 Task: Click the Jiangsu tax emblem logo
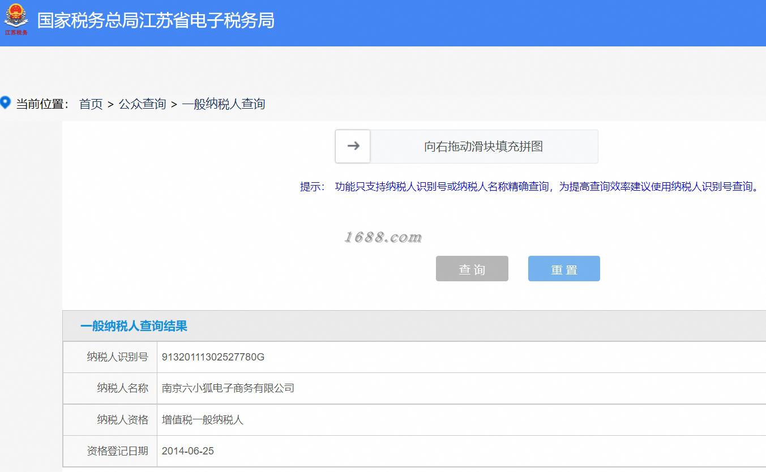(16, 20)
